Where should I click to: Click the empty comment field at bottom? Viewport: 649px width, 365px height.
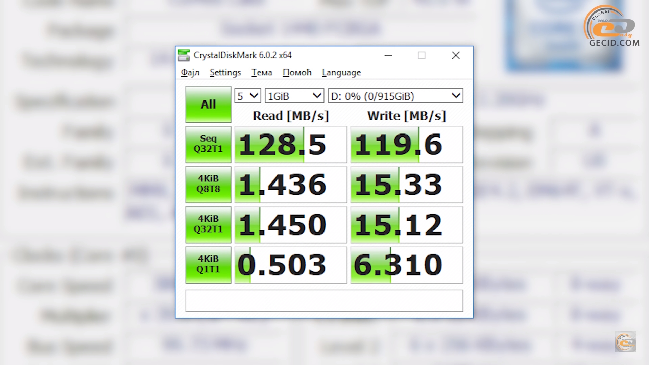click(x=324, y=300)
